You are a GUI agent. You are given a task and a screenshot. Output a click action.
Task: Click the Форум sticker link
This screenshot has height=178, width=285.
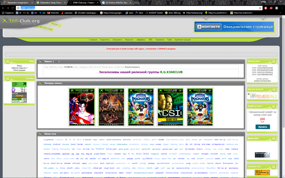(x=55, y=24)
